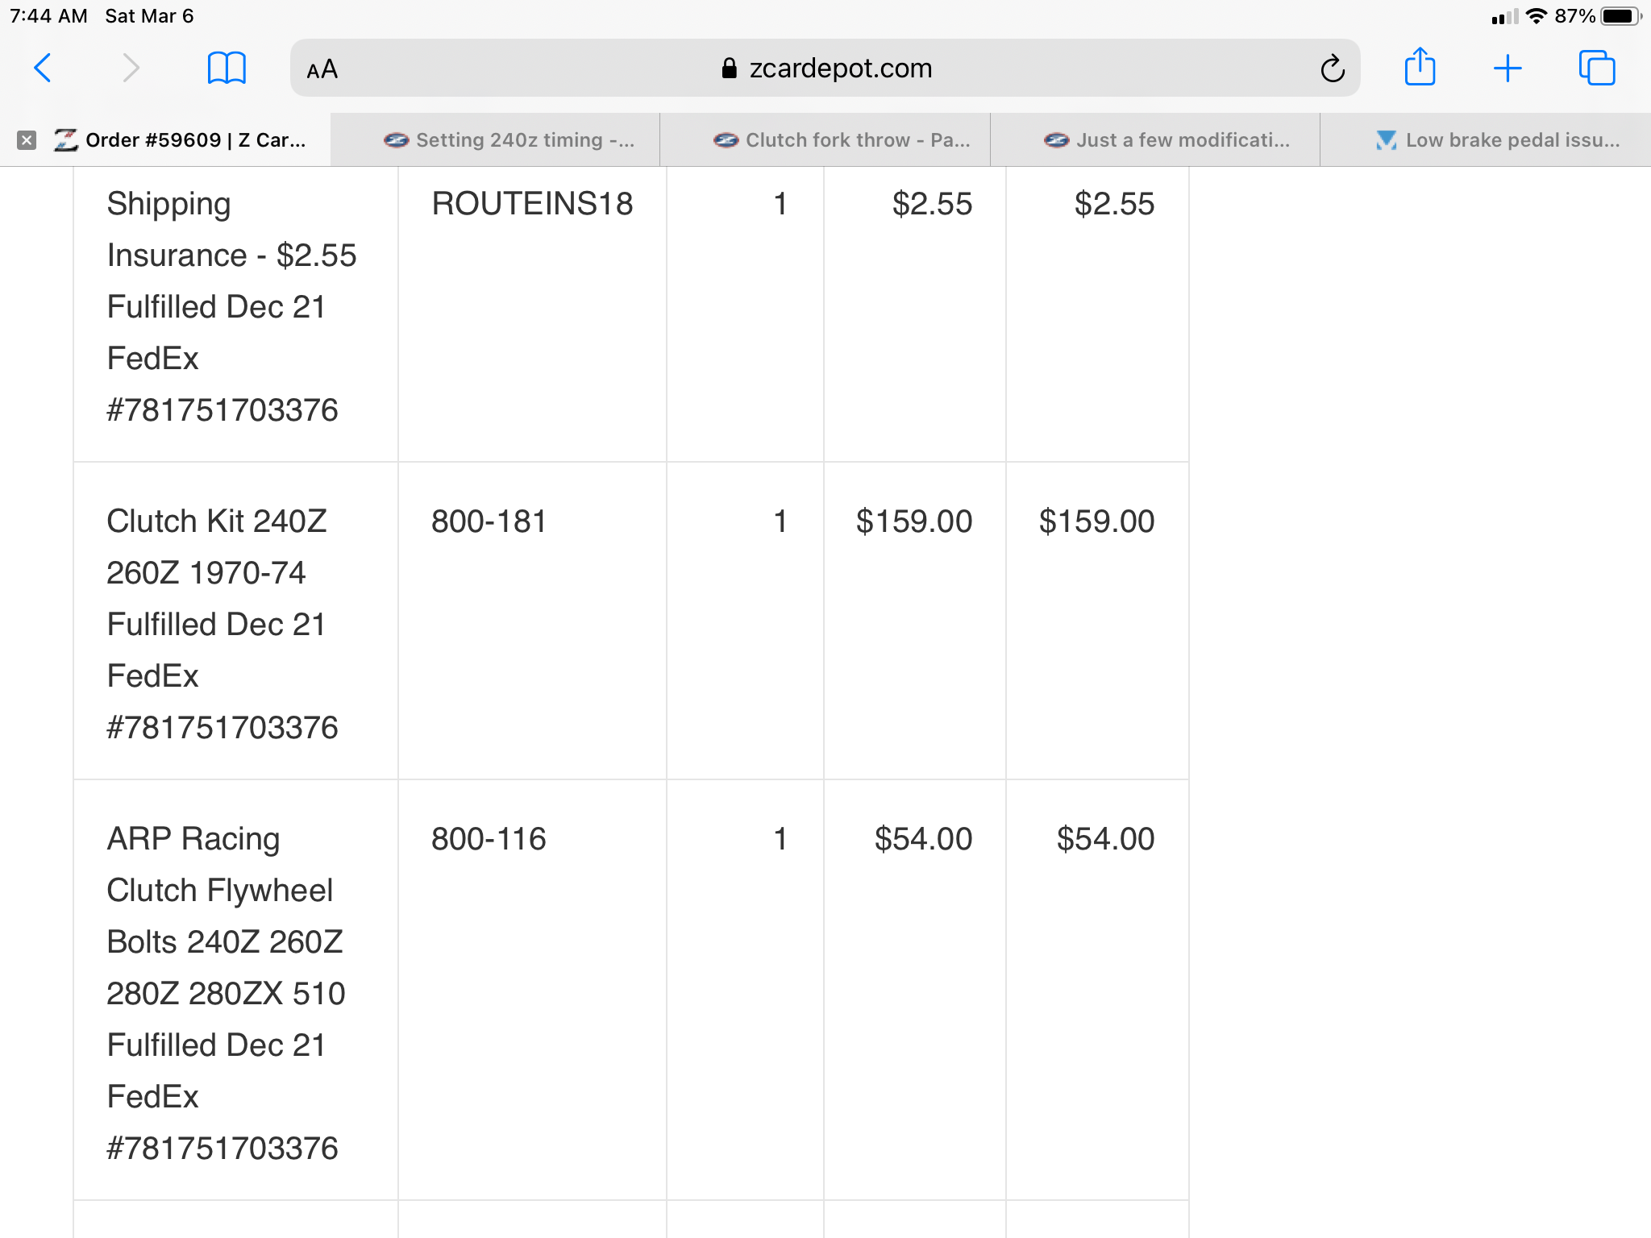Tap the Safari back arrow
The height and width of the screenshot is (1238, 1651).
pos(43,69)
